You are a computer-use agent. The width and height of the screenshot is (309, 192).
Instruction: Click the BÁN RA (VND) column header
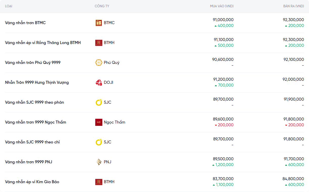(293, 6)
